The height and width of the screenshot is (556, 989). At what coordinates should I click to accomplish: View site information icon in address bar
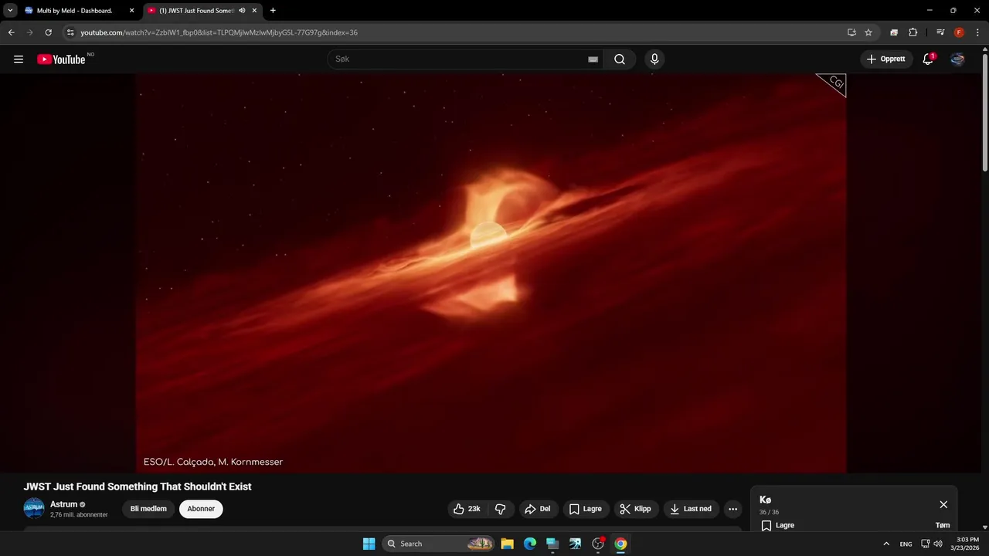[70, 32]
